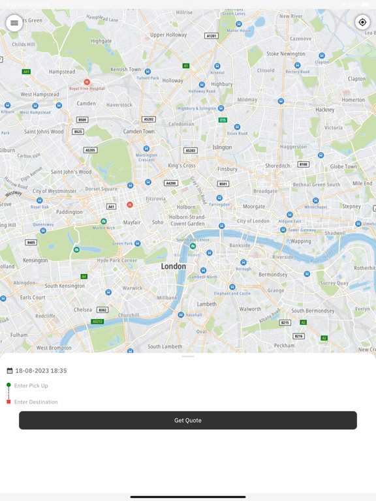The image size is (376, 501).
Task: Tap the A4200 road badge
Action: click(171, 183)
